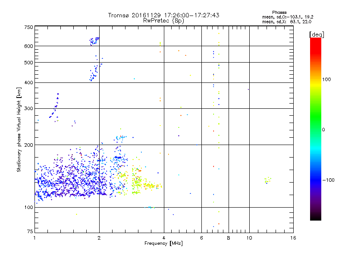The height and width of the screenshot is (259, 345).
Task: Click the '750' y-axis tick label
Action: 28,27
